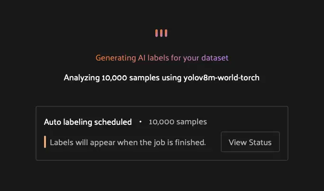Click the 'AI labels' words in the heading

point(151,58)
